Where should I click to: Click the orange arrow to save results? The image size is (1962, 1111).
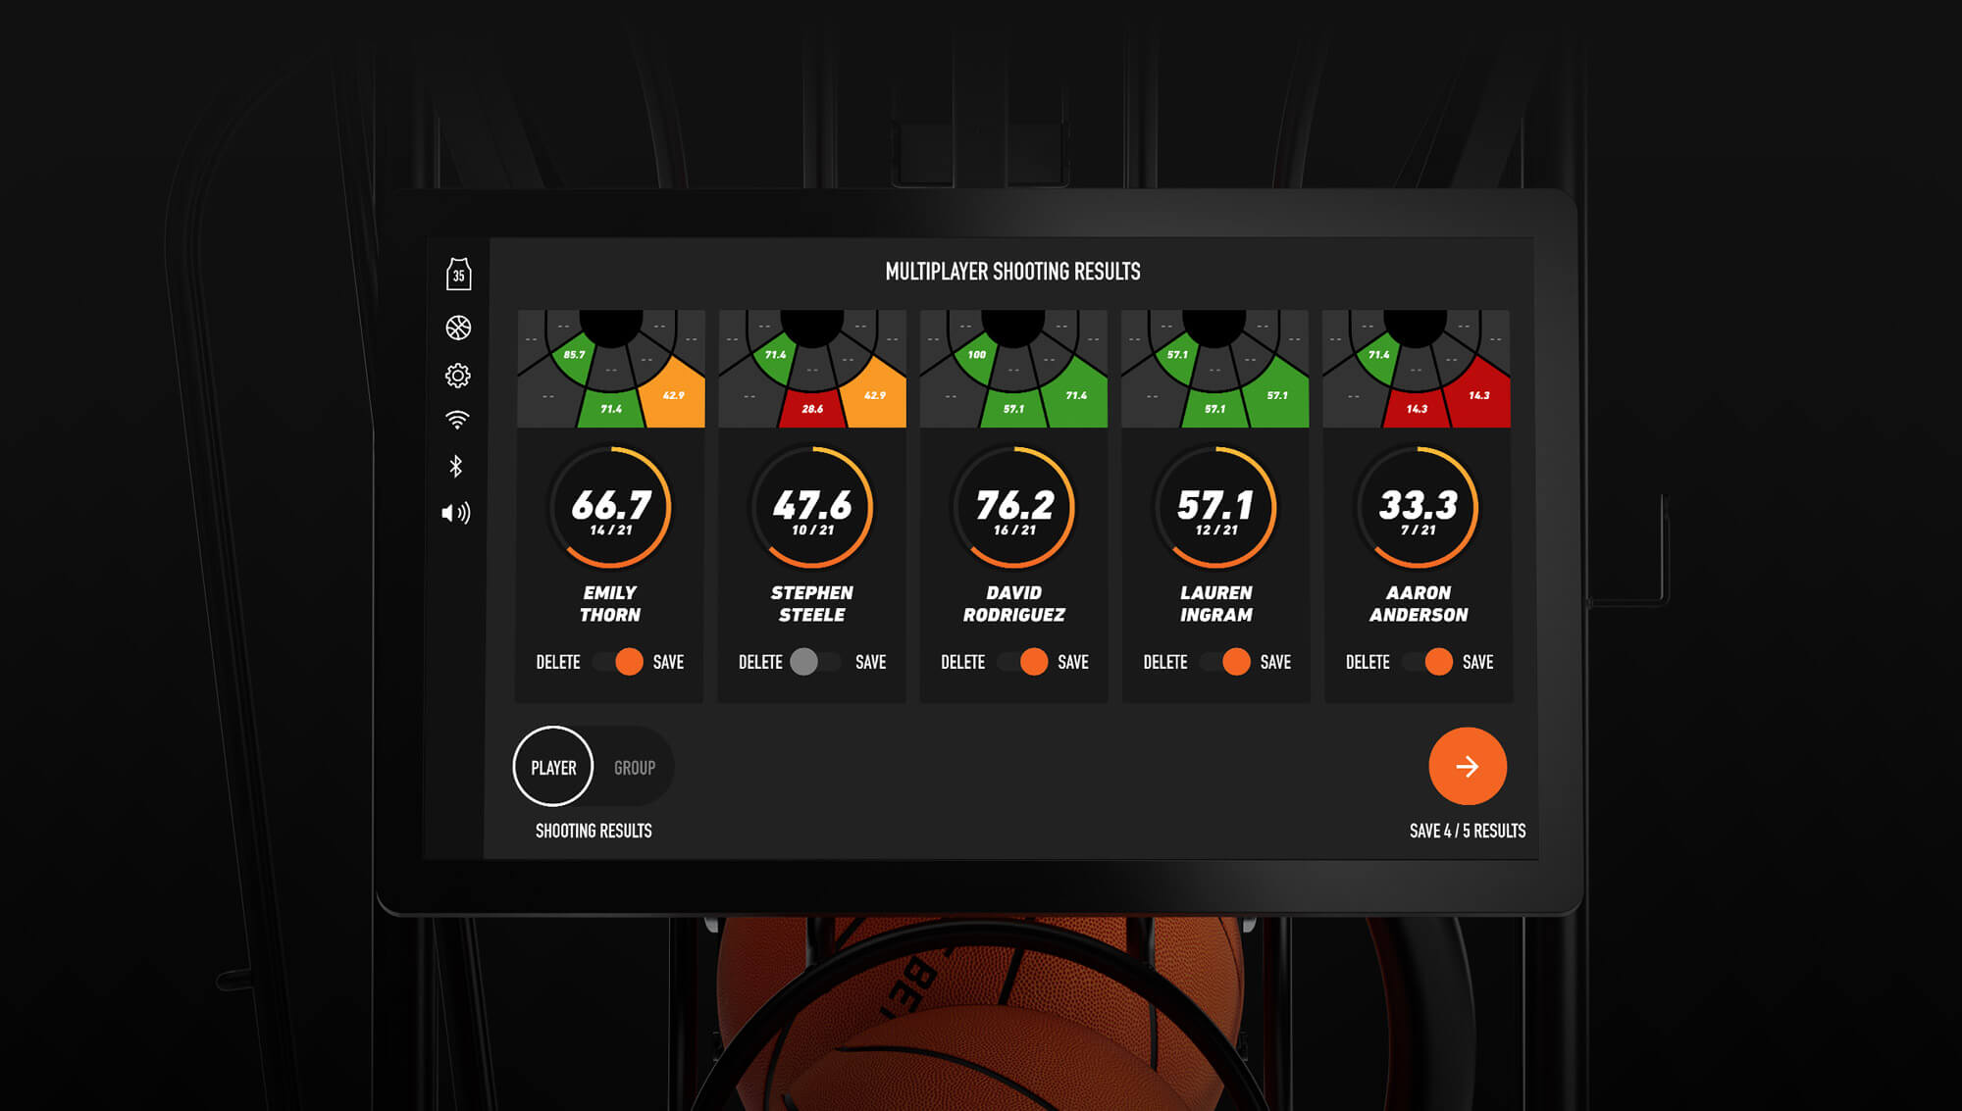pyautogui.click(x=1468, y=768)
